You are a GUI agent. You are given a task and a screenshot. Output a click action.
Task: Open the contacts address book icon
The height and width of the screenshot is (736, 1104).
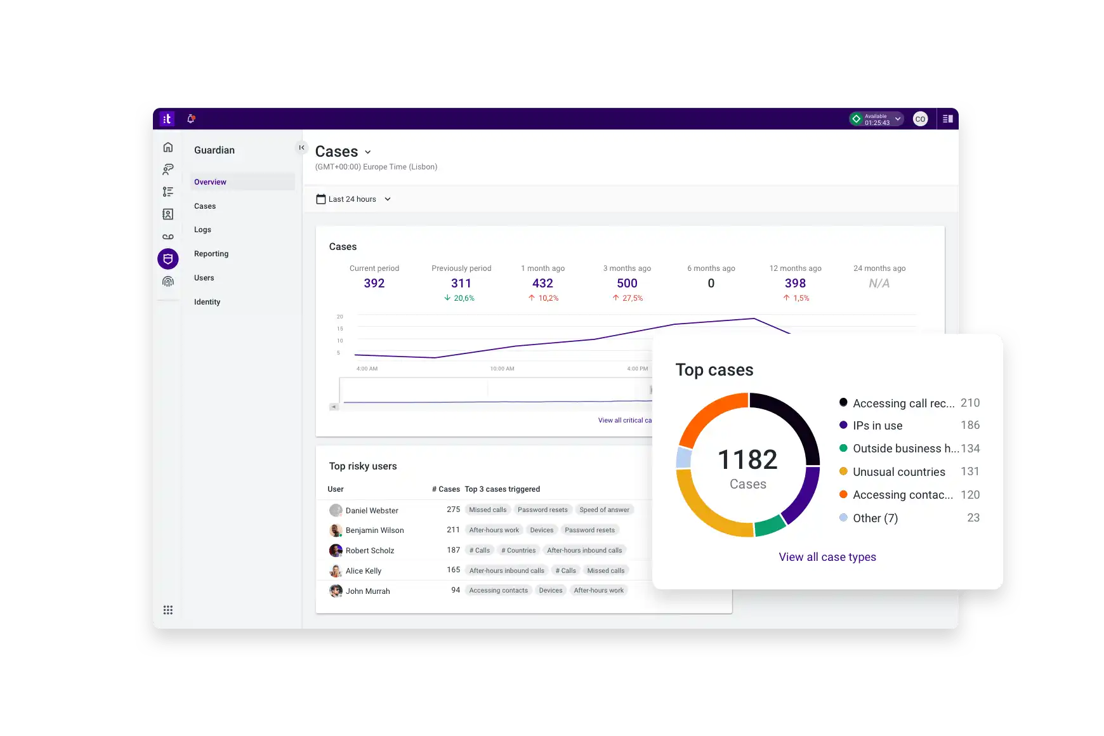click(168, 214)
